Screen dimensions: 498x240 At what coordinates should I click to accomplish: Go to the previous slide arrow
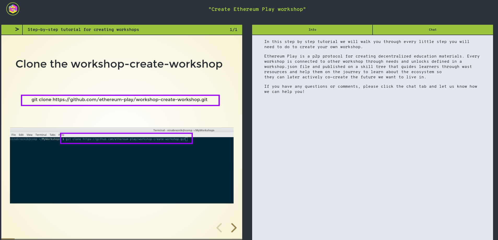click(219, 228)
